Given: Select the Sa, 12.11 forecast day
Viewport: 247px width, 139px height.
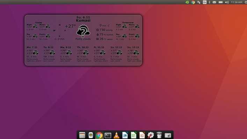Looking at the screenshot, I should [116, 47].
